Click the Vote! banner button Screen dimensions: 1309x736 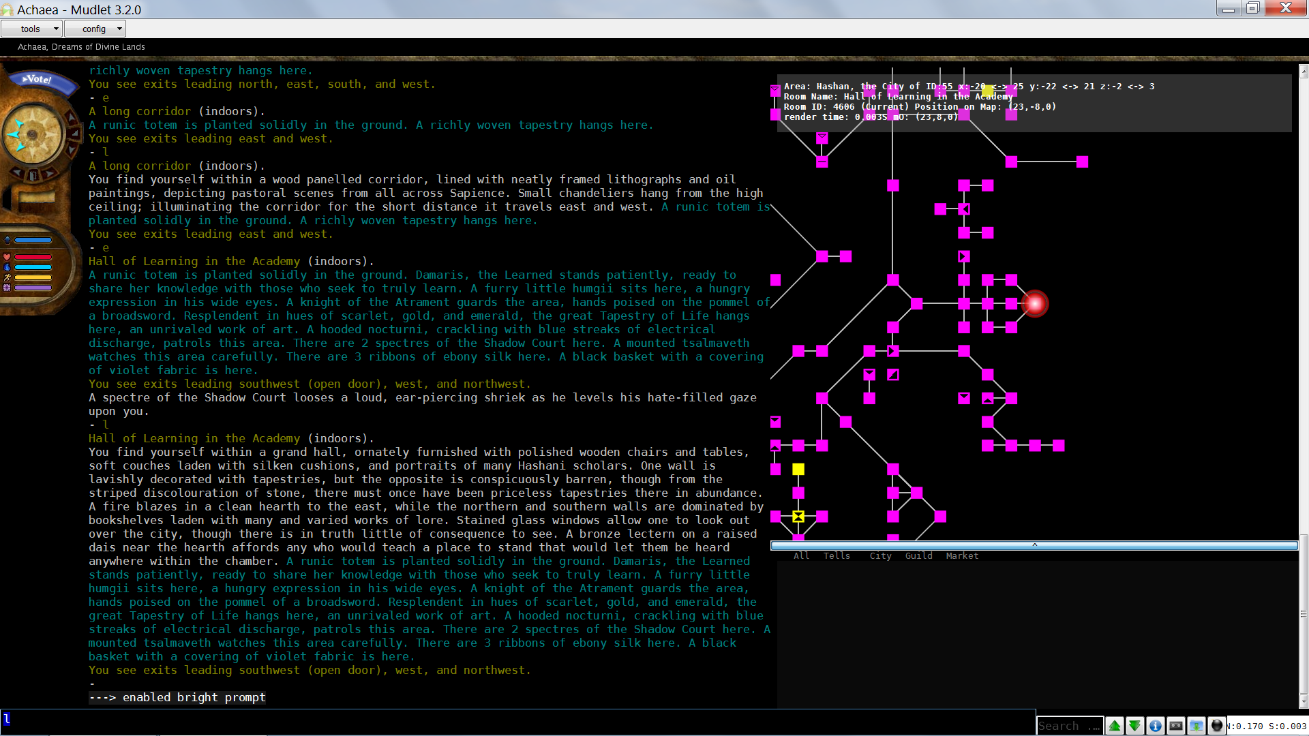tap(38, 80)
